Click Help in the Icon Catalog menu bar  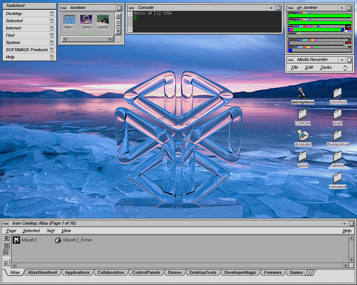click(347, 231)
